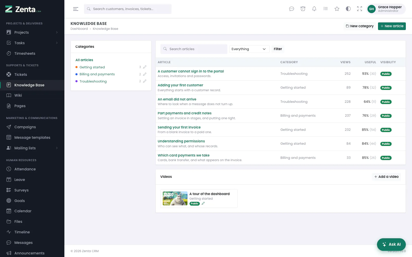Go to Tickets in the sidebar
Screen dimensions: 412x257
tap(32, 75)
